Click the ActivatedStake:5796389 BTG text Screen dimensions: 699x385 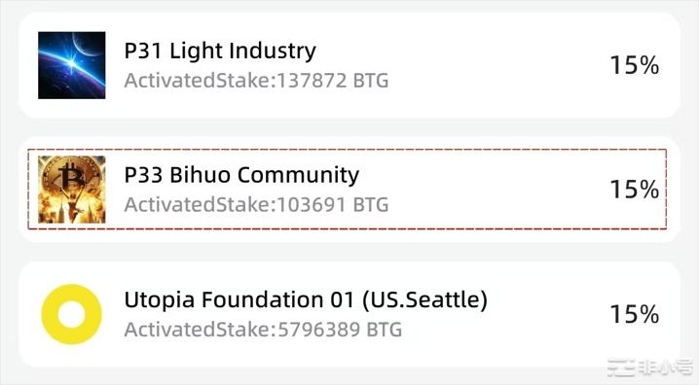point(263,330)
